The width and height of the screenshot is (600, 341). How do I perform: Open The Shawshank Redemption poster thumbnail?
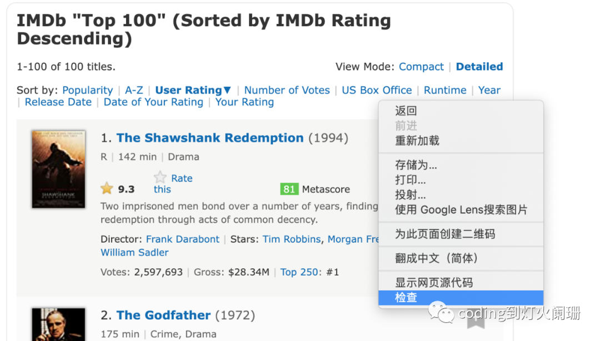(x=58, y=169)
